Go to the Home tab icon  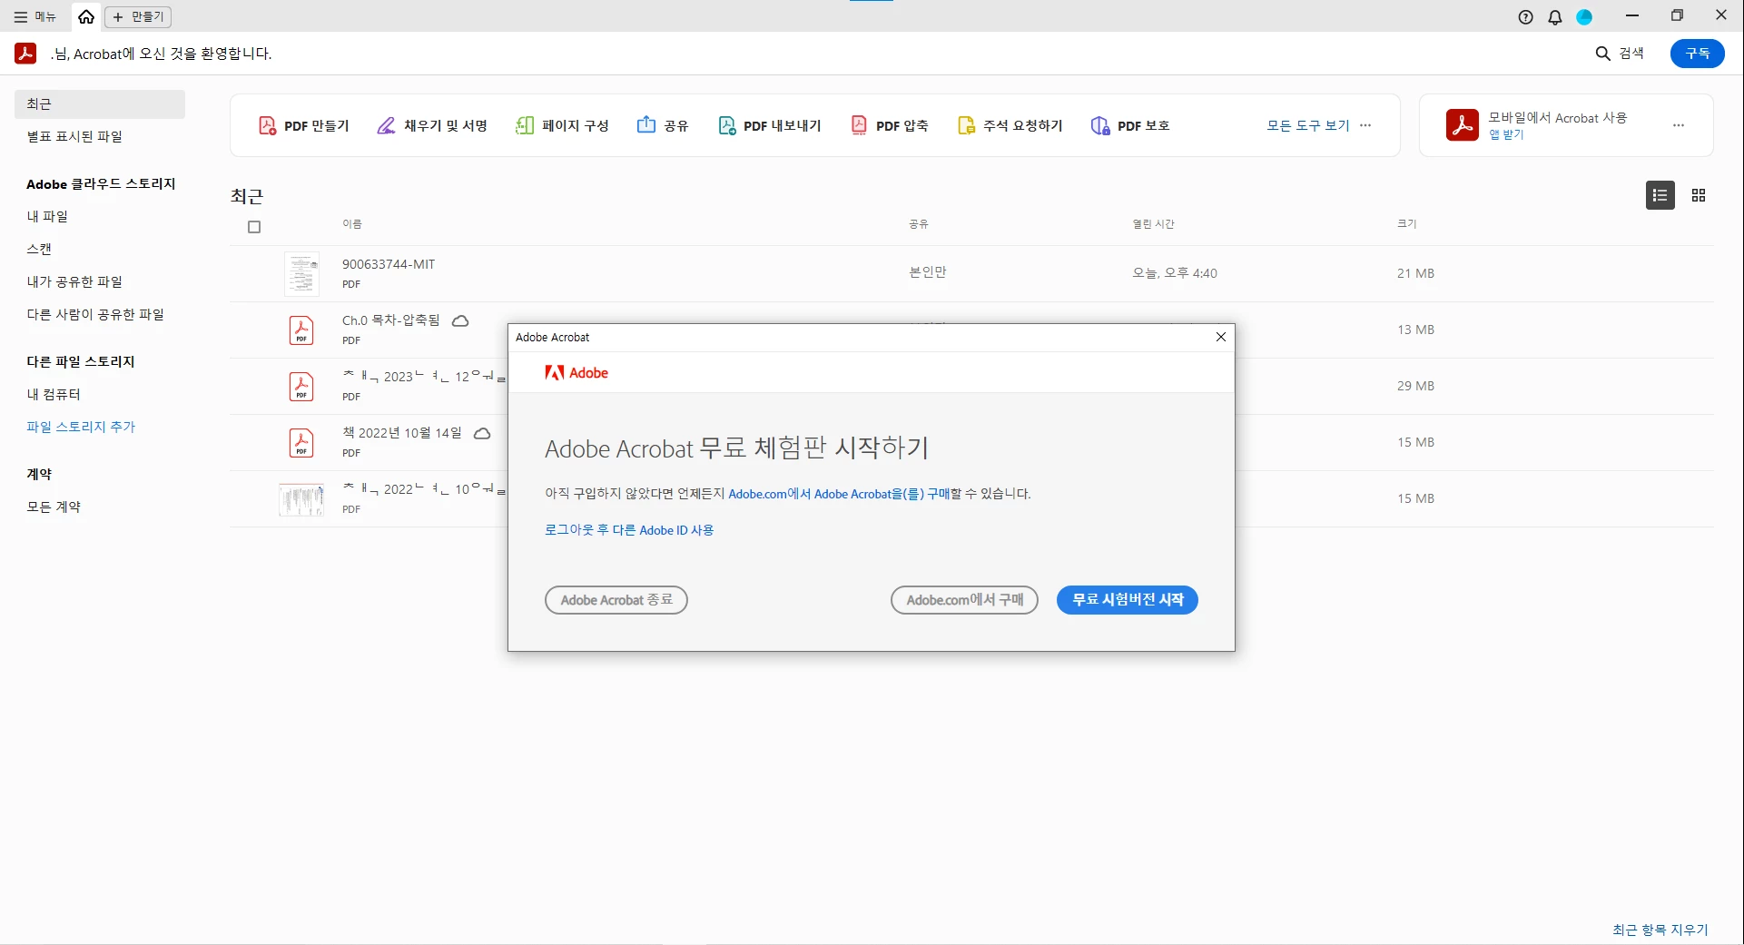click(86, 16)
